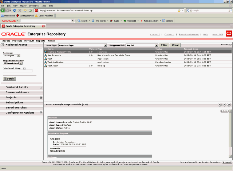Click the Farm job(JobID) toolbar icon
The image size is (233, 171).
[142, 21]
